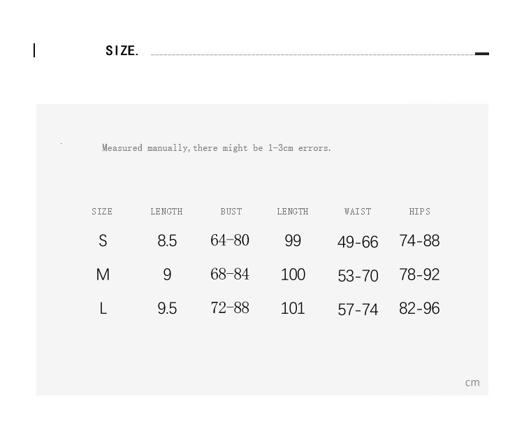Select waist measurement 57-74

358,310
